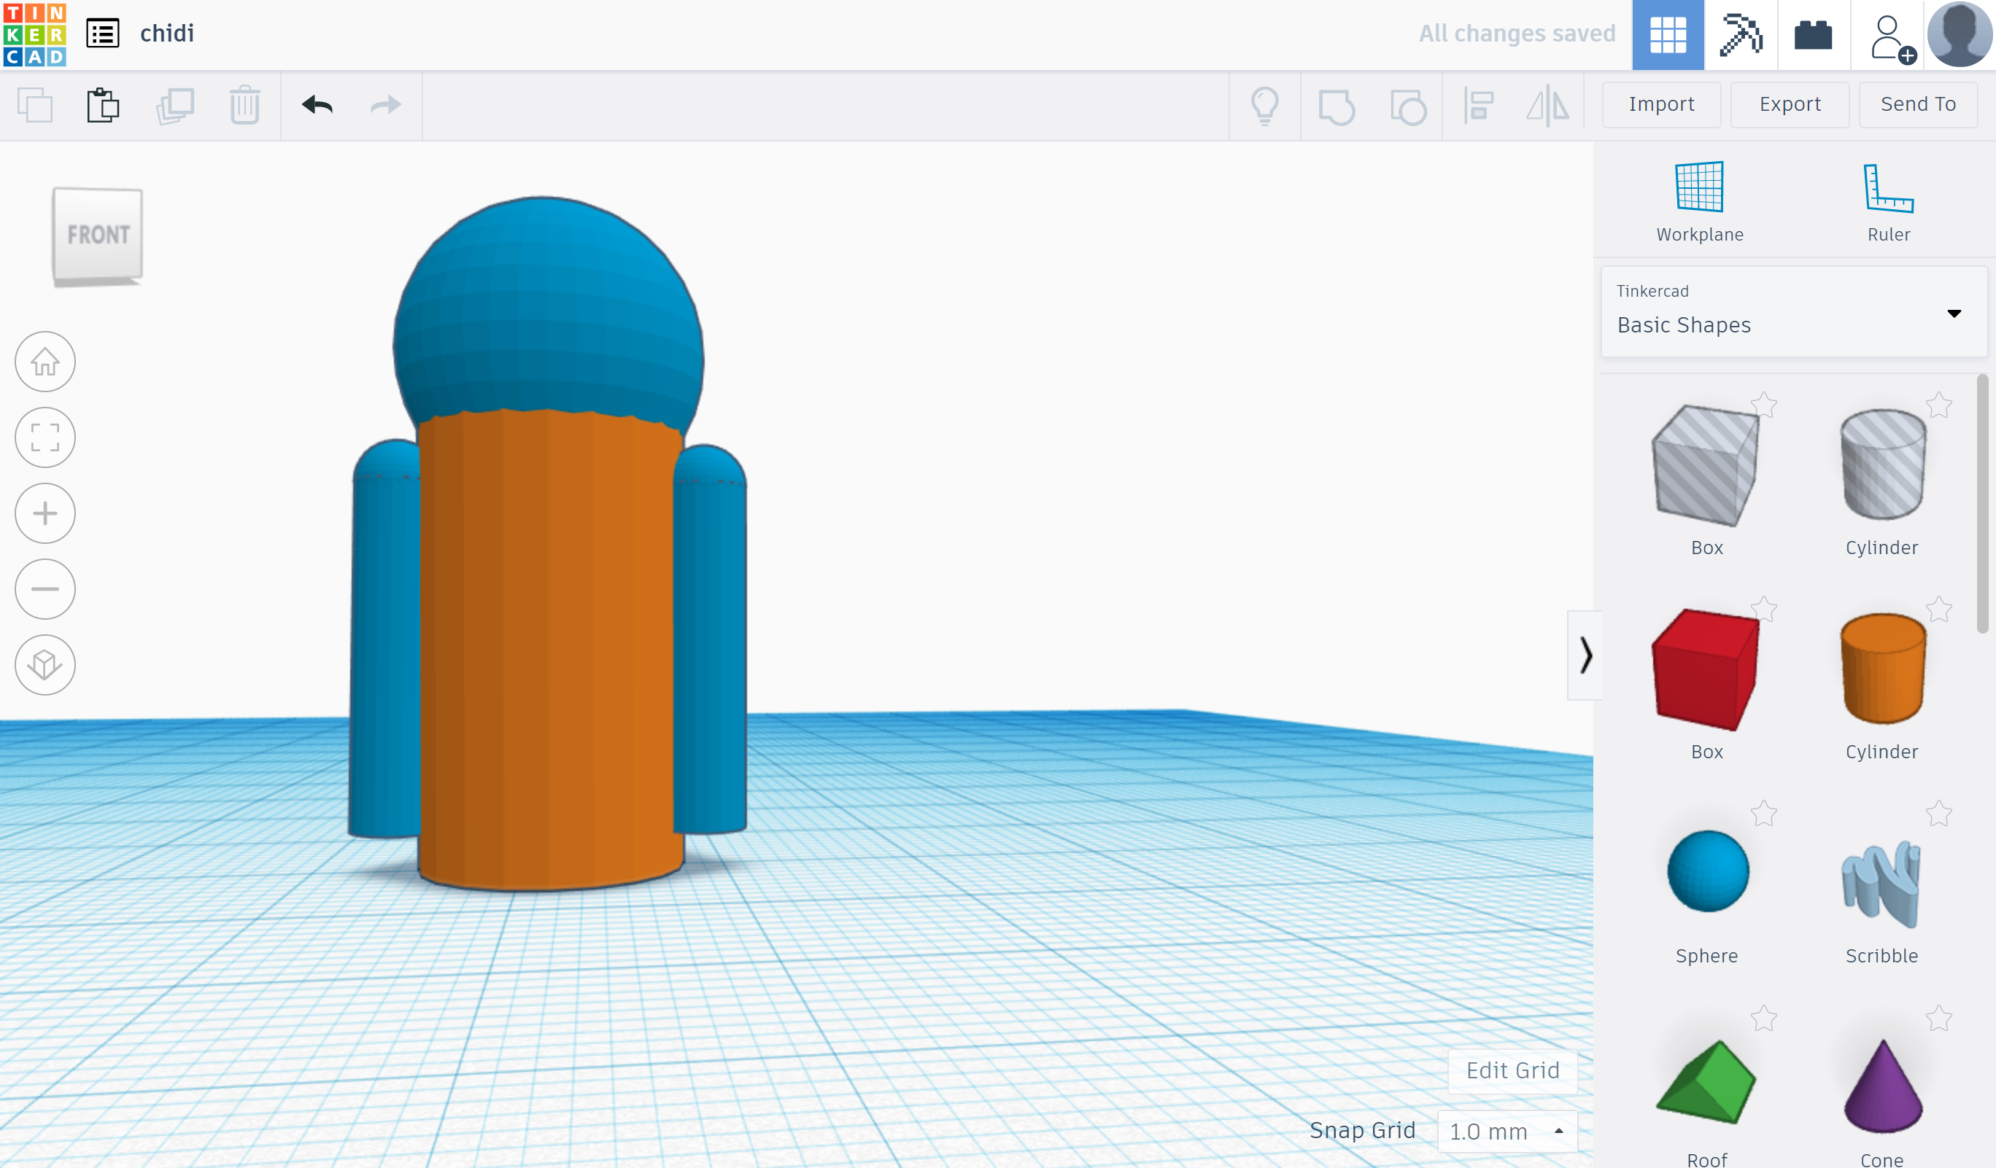This screenshot has width=1996, height=1168.
Task: Open the Snap Grid 1.0 mm dropdown
Action: [x=1506, y=1131]
